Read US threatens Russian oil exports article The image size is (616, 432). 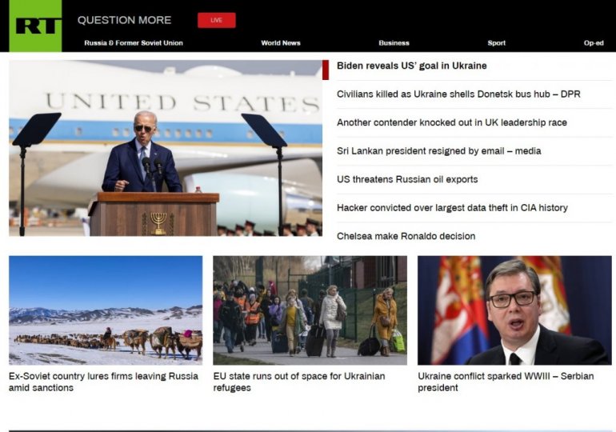pyautogui.click(x=407, y=179)
